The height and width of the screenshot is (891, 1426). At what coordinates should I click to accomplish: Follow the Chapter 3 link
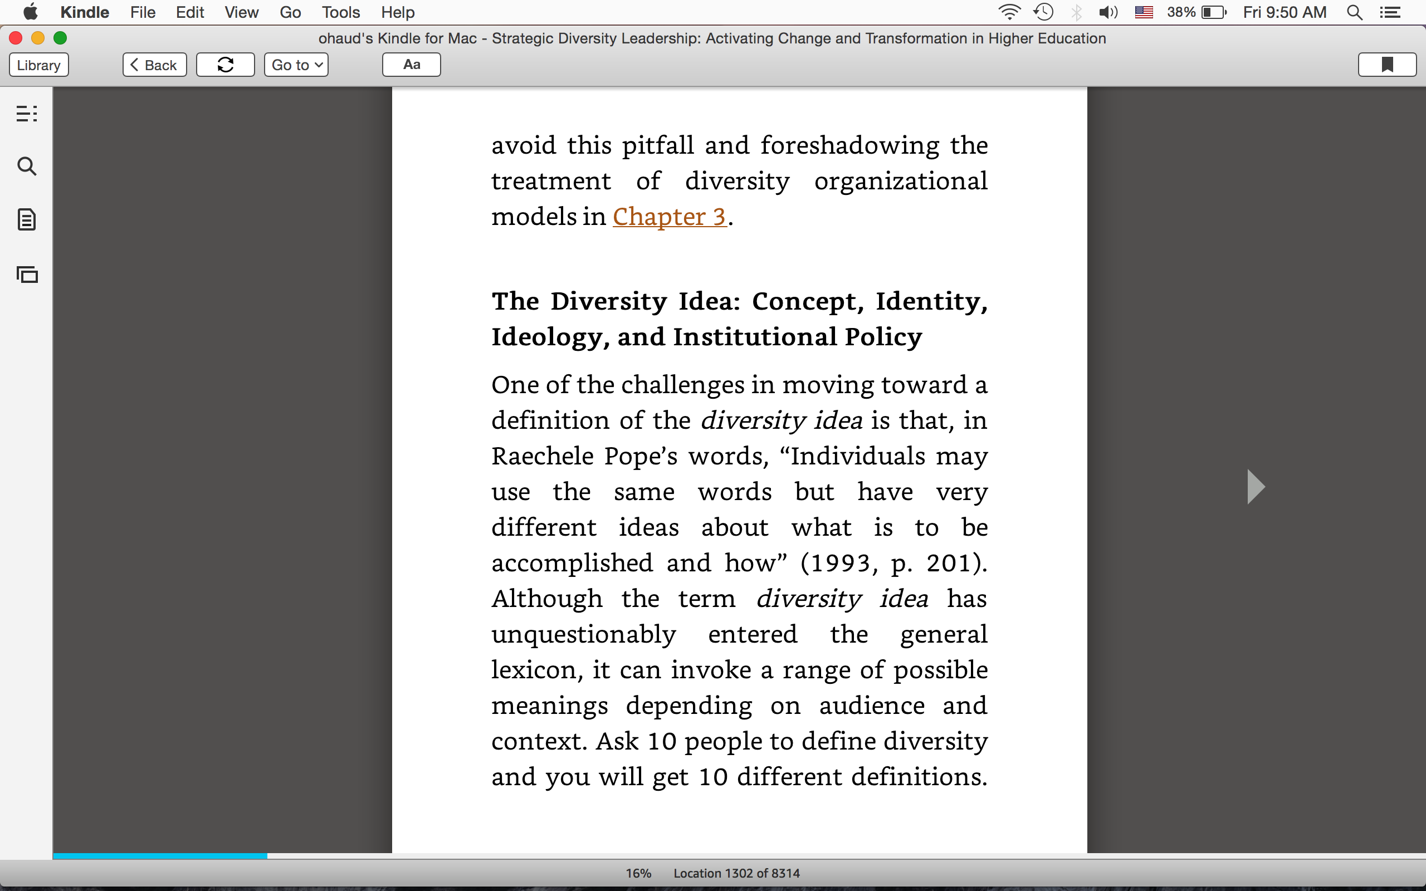pos(670,217)
